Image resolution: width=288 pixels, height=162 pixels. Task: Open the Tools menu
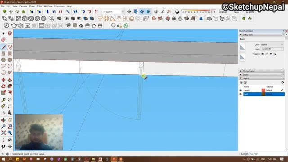point(39,6)
